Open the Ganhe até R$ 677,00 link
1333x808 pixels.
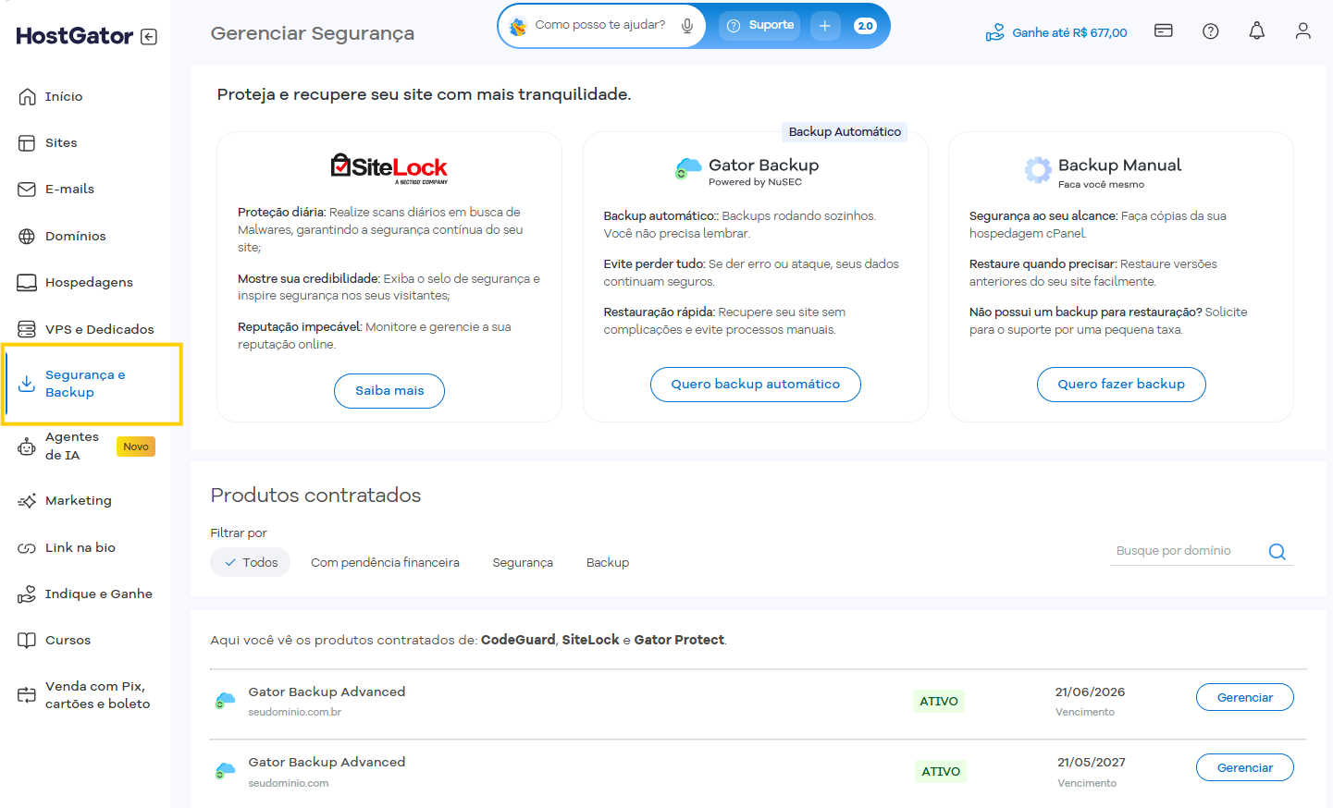1056,32
